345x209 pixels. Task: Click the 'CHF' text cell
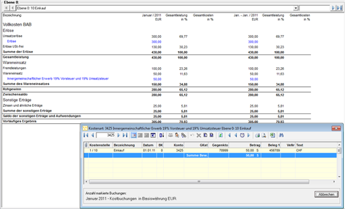coord(299,150)
